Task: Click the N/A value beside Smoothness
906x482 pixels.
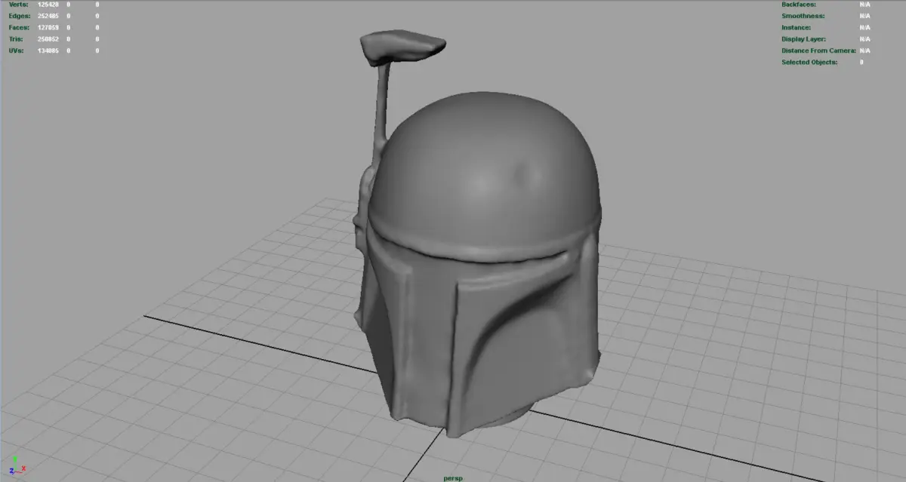Action: tap(864, 16)
